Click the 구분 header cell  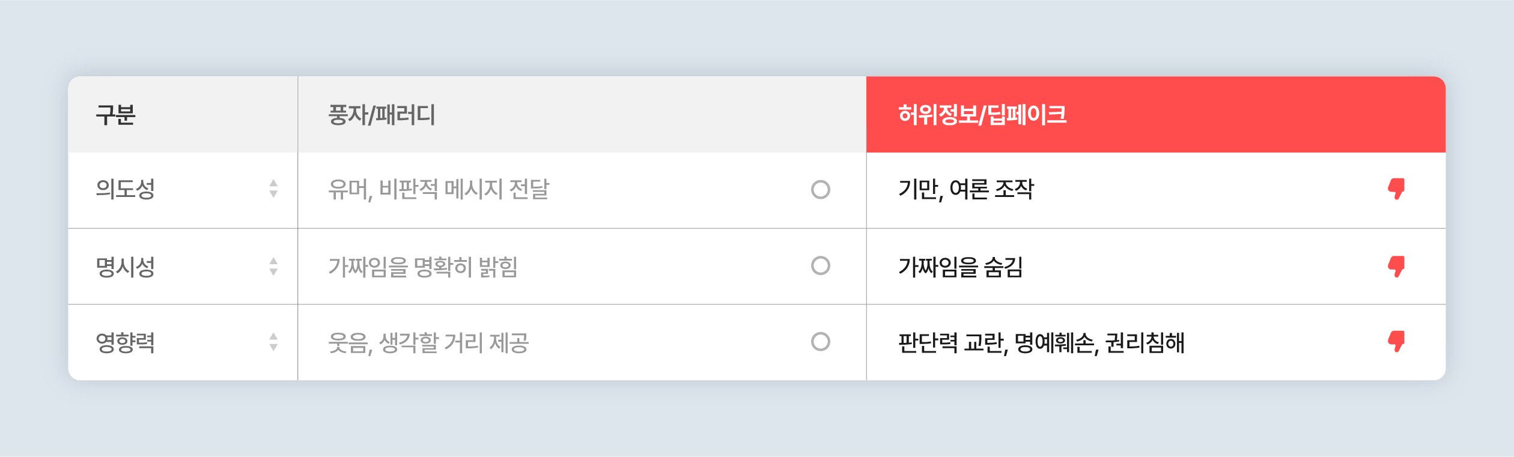point(183,114)
